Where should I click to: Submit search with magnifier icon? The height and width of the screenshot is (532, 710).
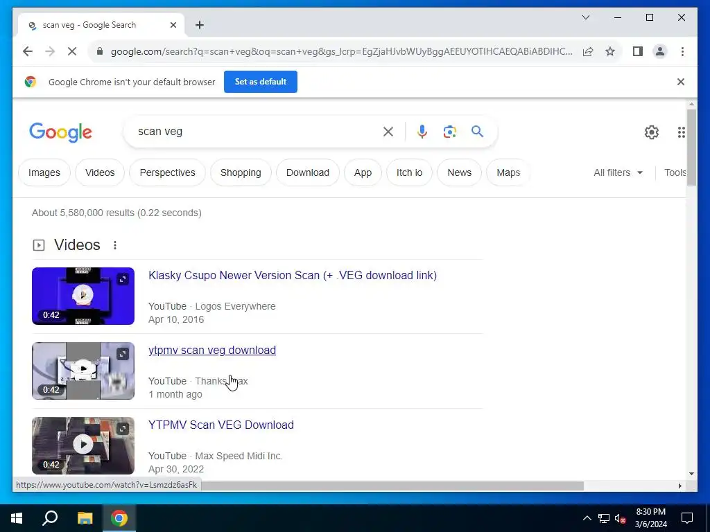click(x=477, y=132)
